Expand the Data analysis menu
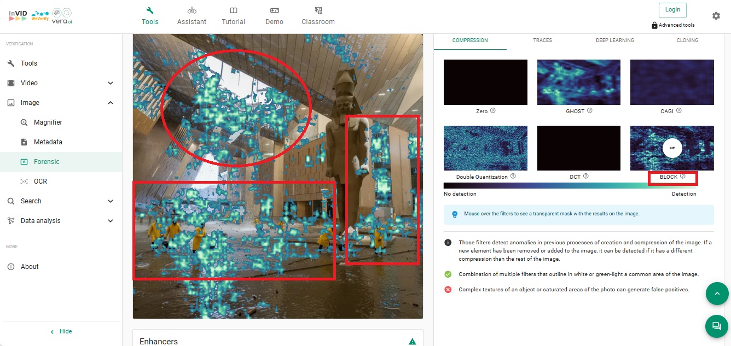 pyautogui.click(x=111, y=221)
